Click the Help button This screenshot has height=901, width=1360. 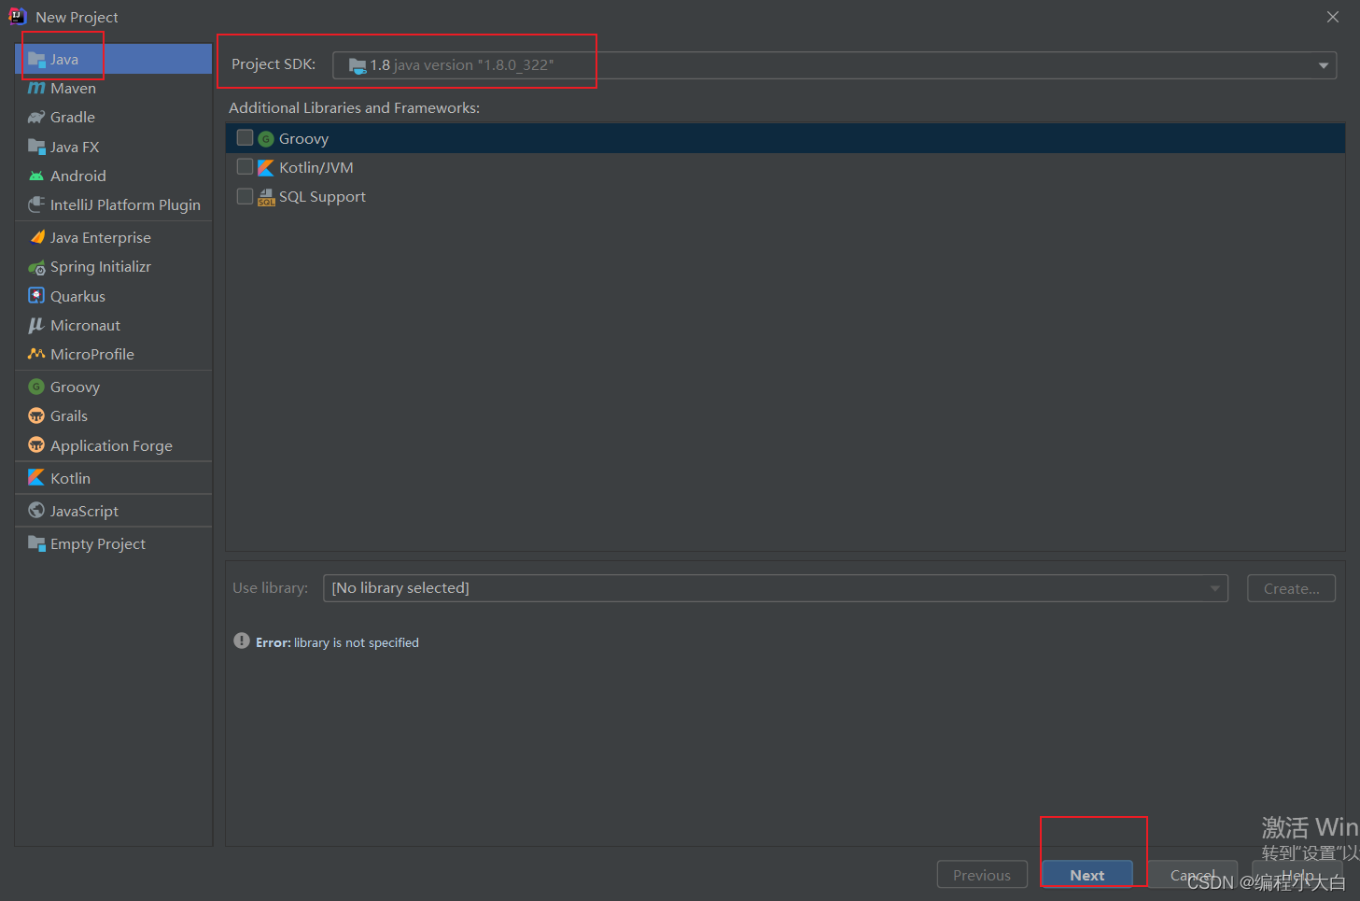coord(1297,875)
